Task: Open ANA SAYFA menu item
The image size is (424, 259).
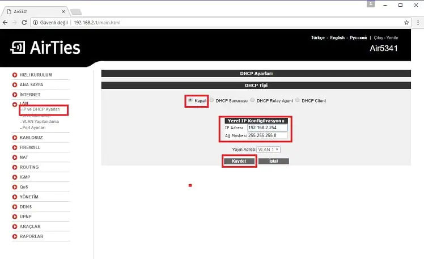Action: 31,85
